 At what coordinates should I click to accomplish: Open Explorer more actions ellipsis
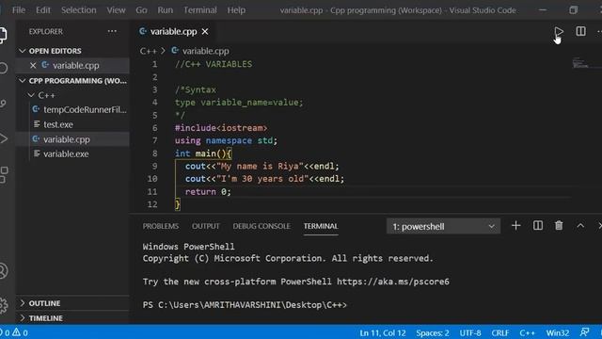112,31
